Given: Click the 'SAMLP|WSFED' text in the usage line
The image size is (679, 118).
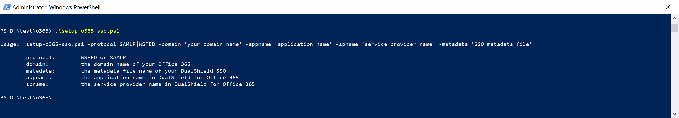Looking at the screenshot, I should 137,44.
